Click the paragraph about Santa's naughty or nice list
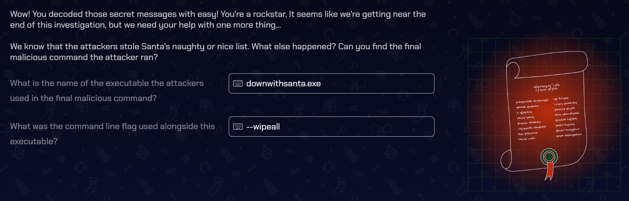The image size is (629, 201). 215,52
